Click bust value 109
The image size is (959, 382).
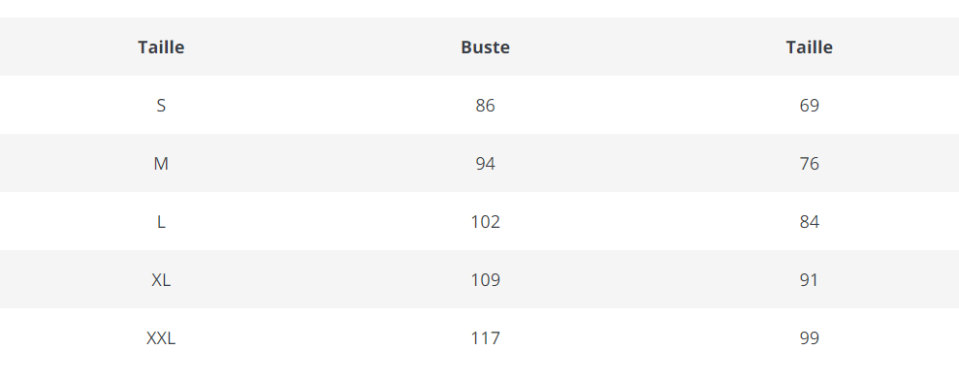point(485,279)
